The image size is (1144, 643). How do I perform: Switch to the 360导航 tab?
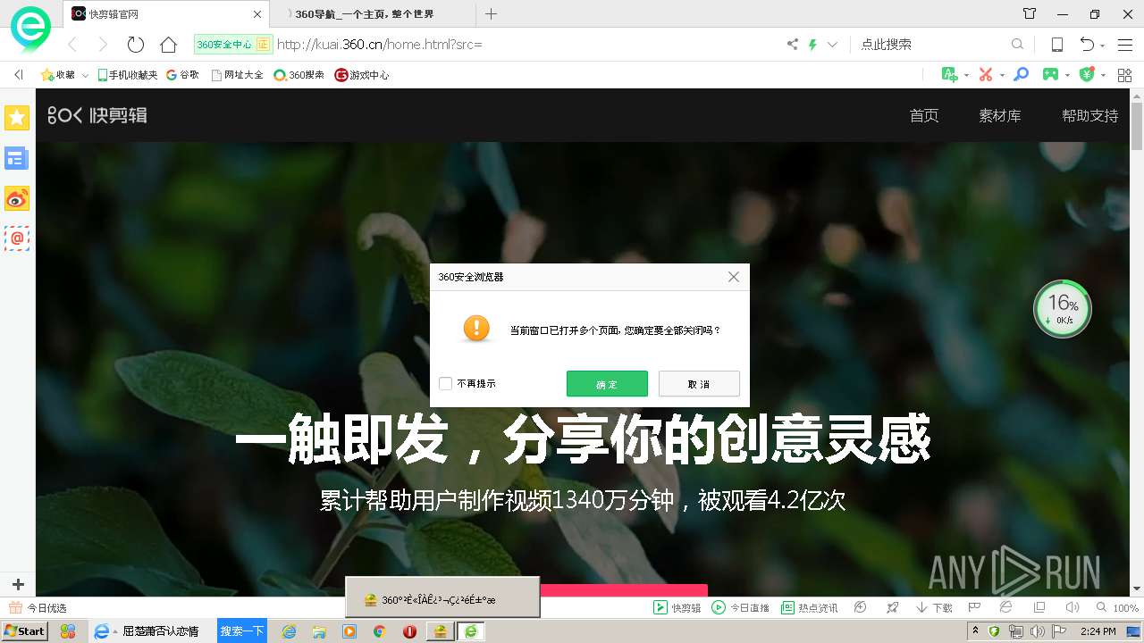[x=374, y=14]
